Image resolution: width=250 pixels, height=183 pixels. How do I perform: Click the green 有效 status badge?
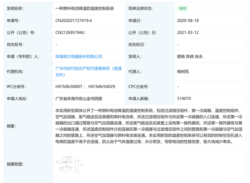click(183, 8)
